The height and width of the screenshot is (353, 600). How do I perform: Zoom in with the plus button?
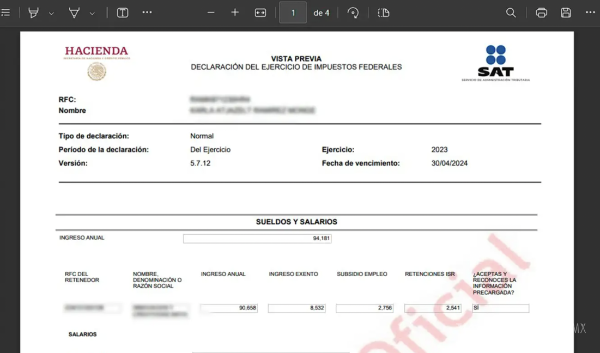click(235, 13)
